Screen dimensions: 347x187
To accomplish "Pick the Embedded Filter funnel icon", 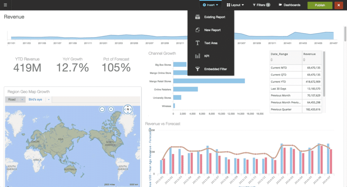I will (197, 69).
